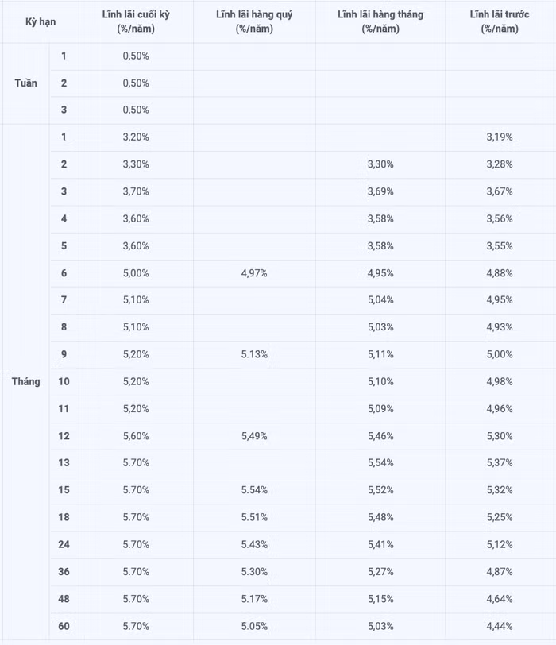556x645 pixels.
Task: Select the 4,97% quarterly rate cell
Action: coord(254,273)
